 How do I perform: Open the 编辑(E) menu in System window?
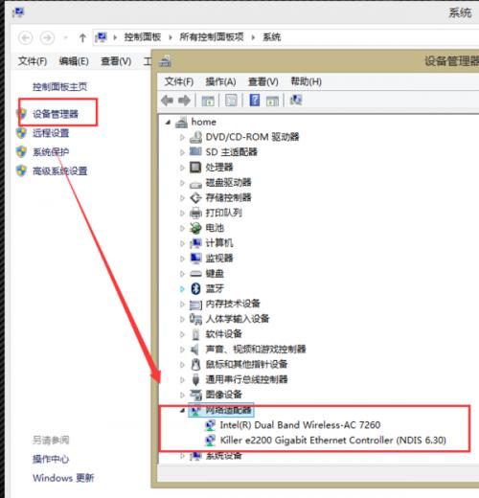pos(74,61)
